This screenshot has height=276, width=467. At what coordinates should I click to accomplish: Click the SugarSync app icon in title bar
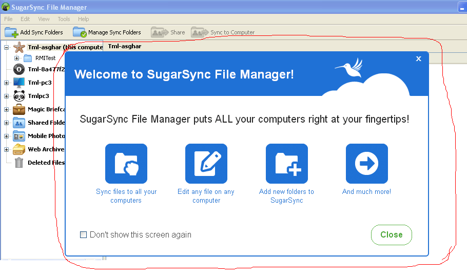pos(5,7)
